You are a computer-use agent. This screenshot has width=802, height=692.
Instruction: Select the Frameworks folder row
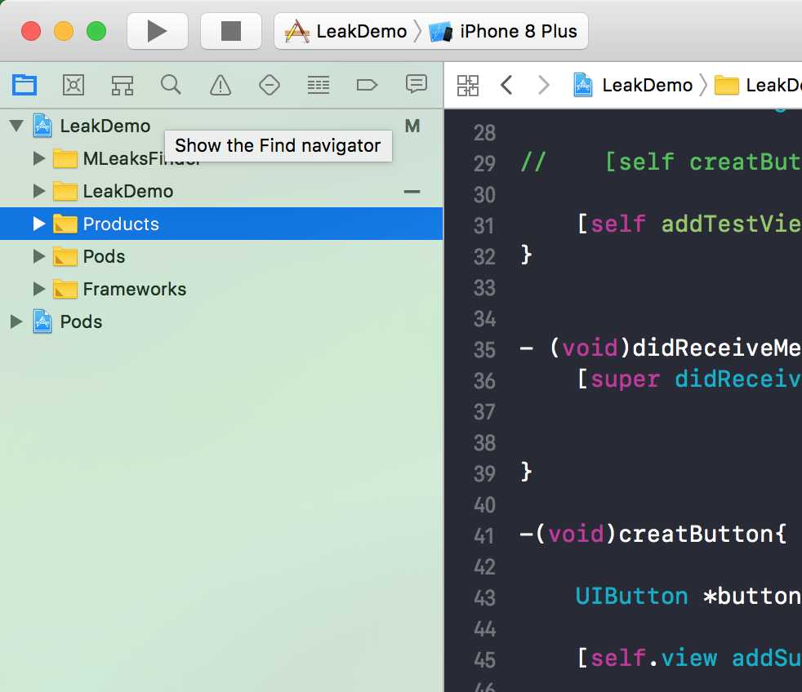pos(221,289)
